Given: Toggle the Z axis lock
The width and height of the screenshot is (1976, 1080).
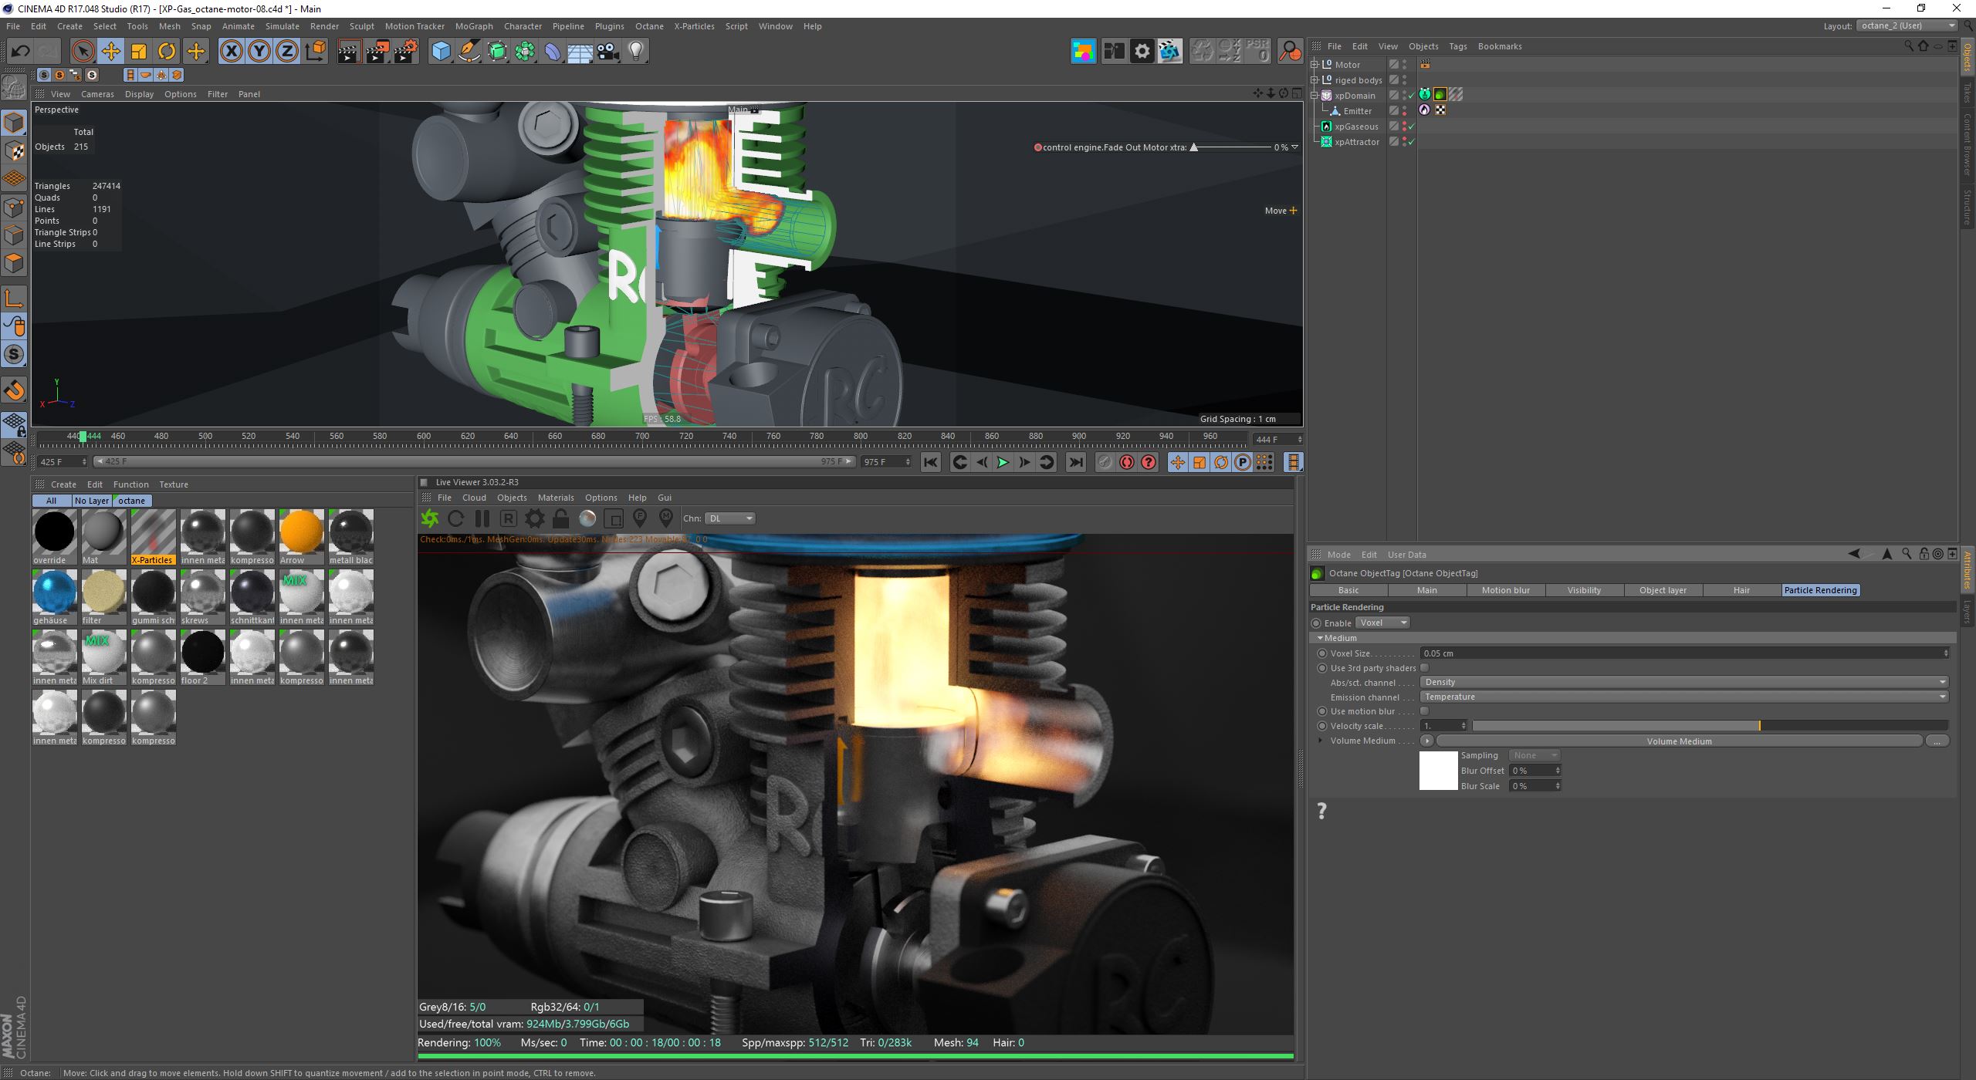Looking at the screenshot, I should pyautogui.click(x=287, y=52).
